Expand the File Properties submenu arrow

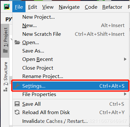tap(125, 94)
